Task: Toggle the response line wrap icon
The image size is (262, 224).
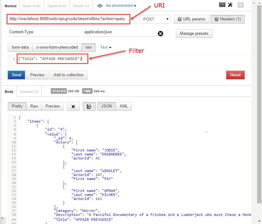Action: coord(89,106)
